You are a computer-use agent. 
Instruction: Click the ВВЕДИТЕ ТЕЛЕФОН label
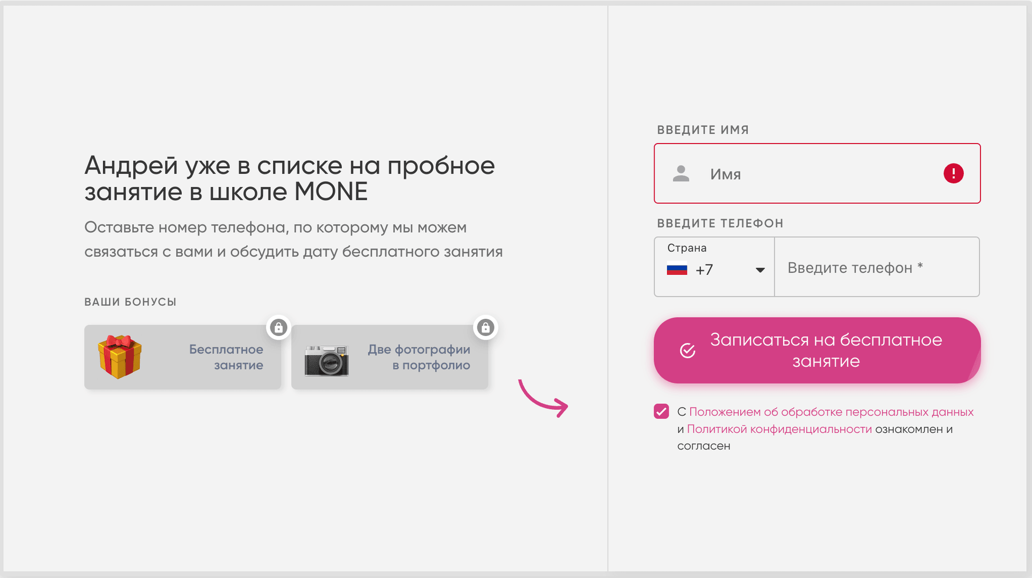[720, 224]
